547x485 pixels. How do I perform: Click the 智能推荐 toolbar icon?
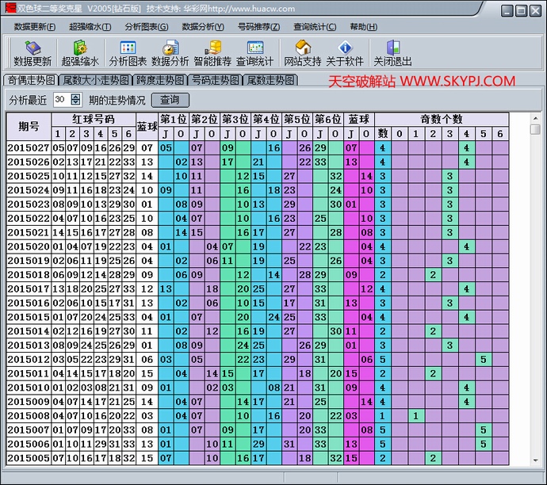(212, 53)
